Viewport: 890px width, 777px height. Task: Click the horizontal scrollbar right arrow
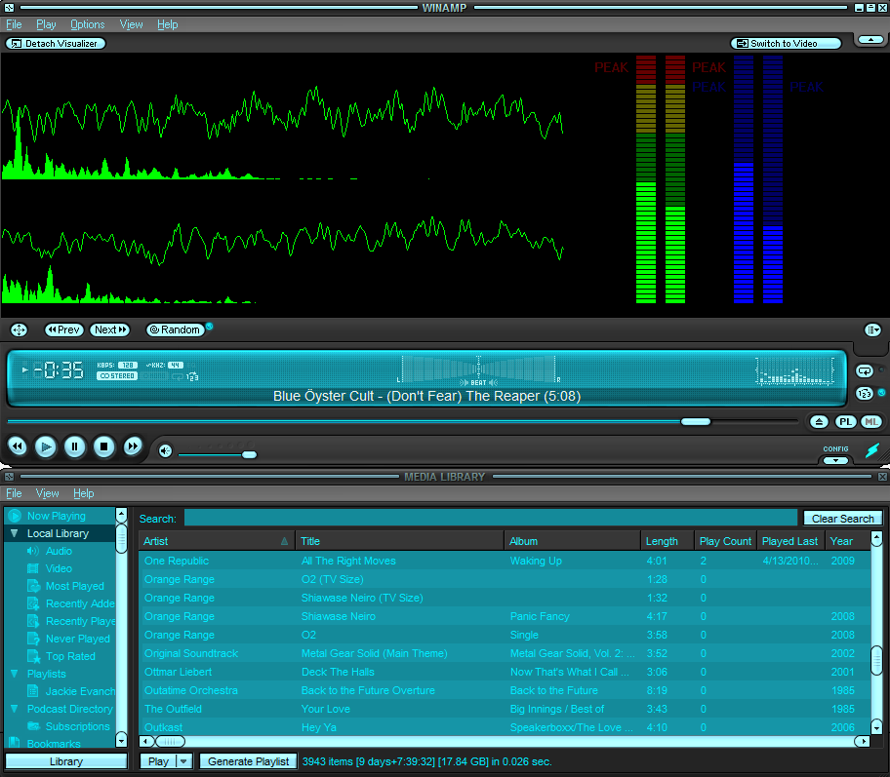tap(863, 741)
